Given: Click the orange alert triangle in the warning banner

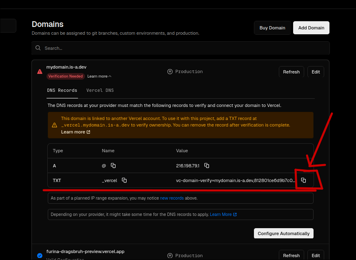Looking at the screenshot, I should (54, 125).
